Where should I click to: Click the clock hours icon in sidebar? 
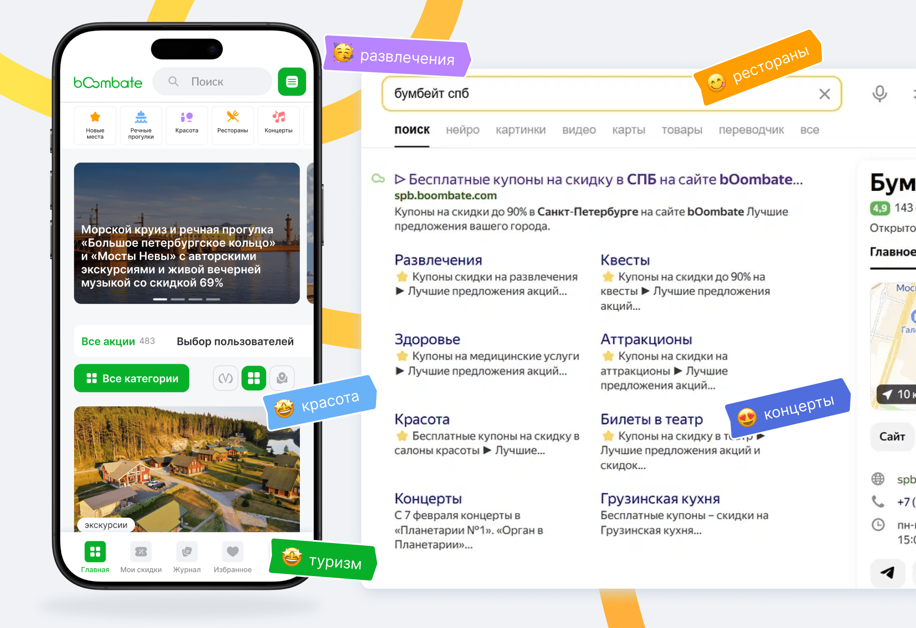pos(878,525)
